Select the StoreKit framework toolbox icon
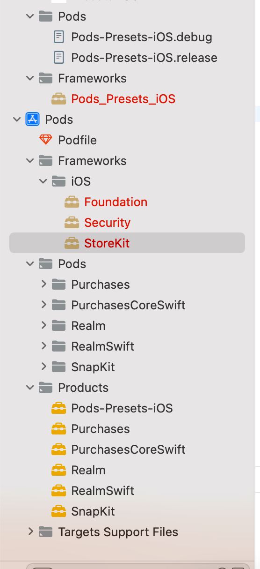260x569 pixels. 72,243
